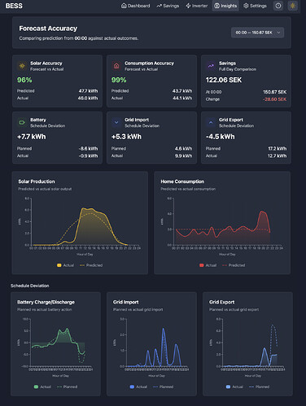Click the Actual swatch in Grid Import legend
This screenshot has height=406, width=306.
click(x=132, y=386)
